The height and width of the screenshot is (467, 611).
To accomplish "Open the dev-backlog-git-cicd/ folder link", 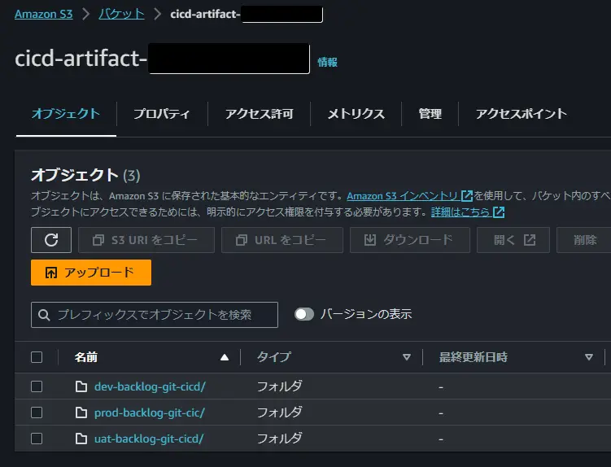I will point(150,386).
